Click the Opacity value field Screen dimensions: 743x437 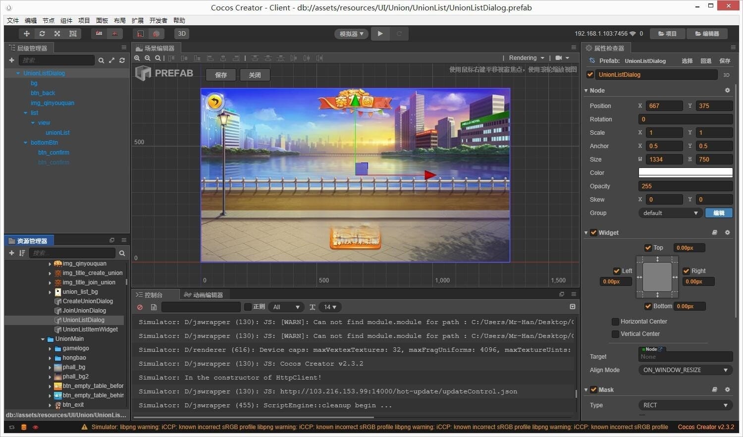click(x=686, y=186)
